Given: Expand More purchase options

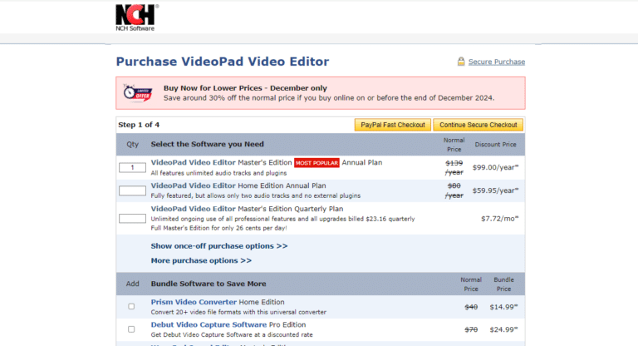Looking at the screenshot, I should coord(201,260).
